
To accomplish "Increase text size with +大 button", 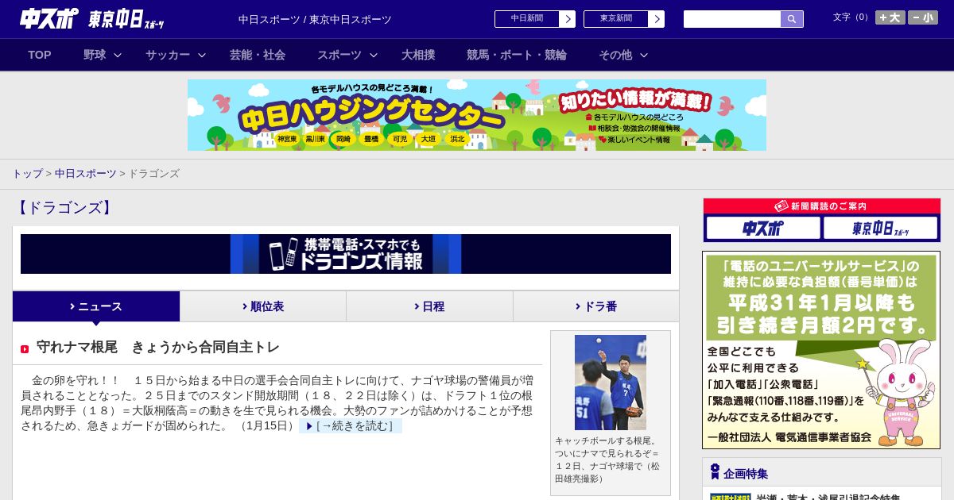I will [x=890, y=17].
